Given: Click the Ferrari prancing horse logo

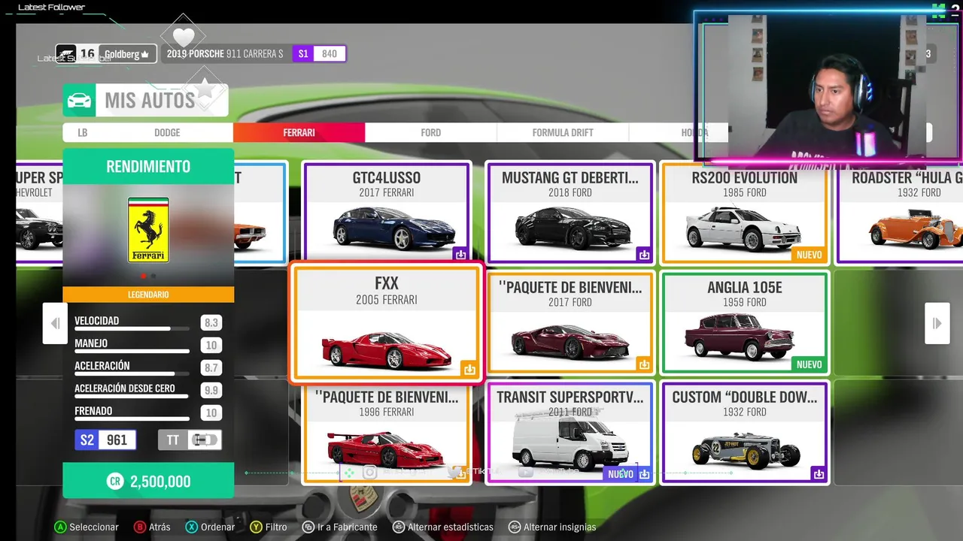Looking at the screenshot, I should (x=148, y=230).
